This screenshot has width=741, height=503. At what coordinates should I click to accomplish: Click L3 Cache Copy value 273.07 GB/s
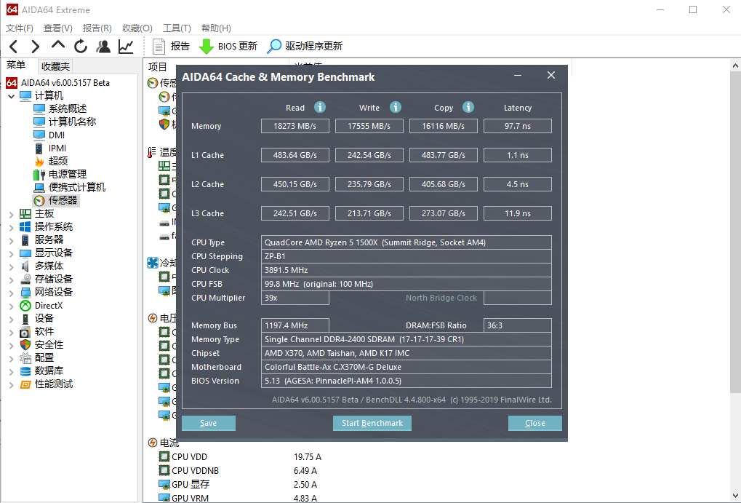click(x=444, y=213)
